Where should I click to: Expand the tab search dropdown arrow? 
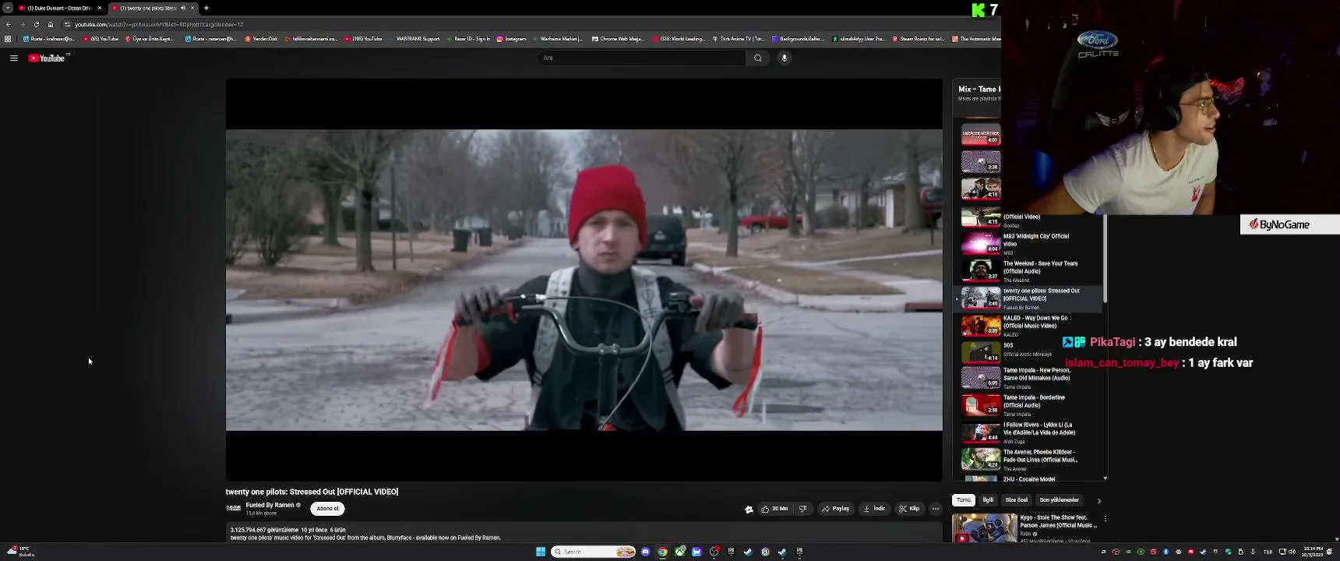coord(7,8)
